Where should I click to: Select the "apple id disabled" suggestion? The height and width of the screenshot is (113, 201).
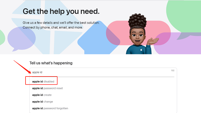pos(43,81)
